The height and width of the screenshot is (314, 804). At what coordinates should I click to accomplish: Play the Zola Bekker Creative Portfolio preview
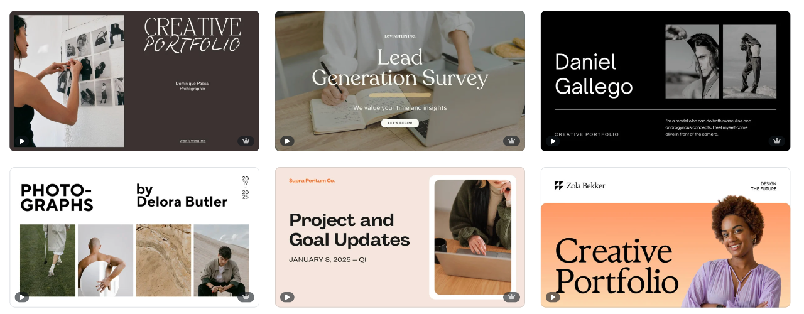[553, 297]
